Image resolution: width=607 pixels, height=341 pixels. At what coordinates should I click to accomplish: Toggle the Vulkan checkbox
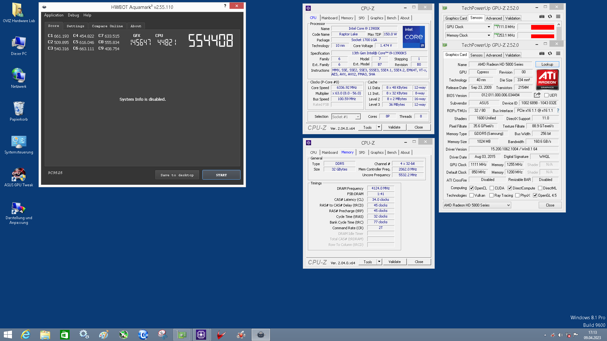pos(471,195)
